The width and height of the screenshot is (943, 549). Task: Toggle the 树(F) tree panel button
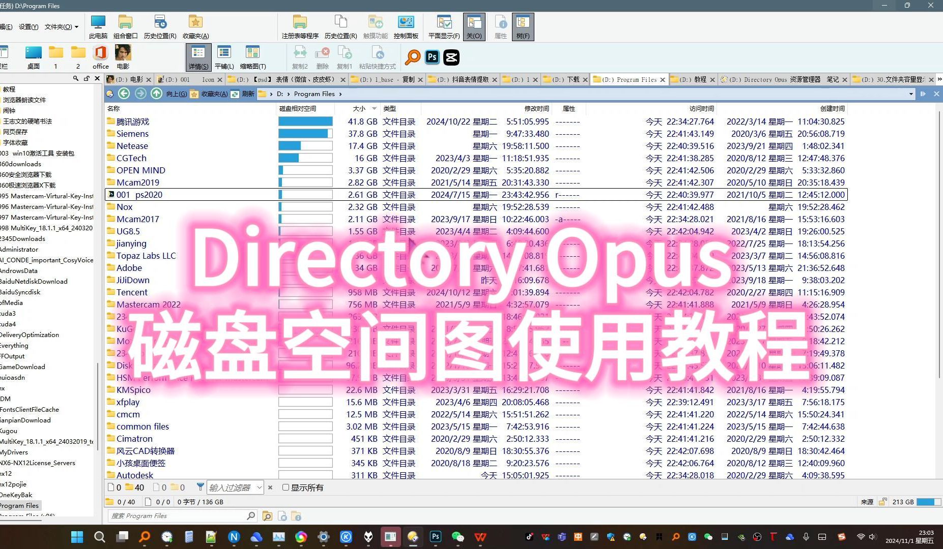pyautogui.click(x=523, y=26)
